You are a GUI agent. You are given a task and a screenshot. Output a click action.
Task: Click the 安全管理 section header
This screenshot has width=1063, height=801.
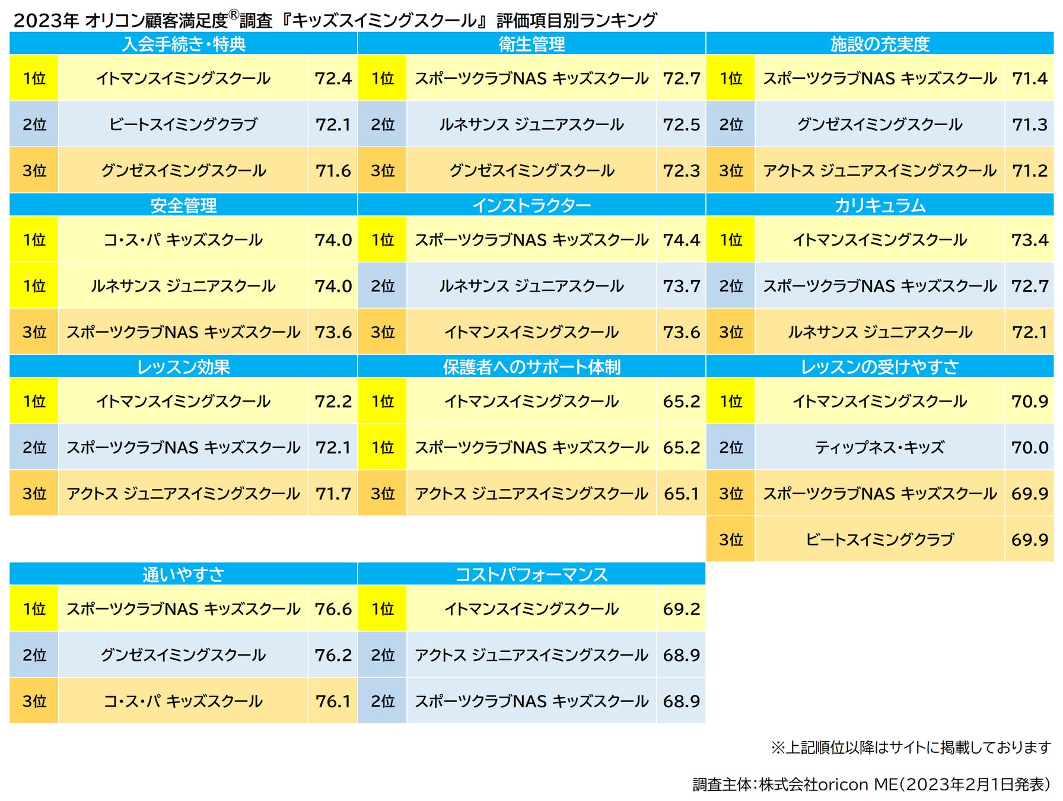(x=183, y=205)
